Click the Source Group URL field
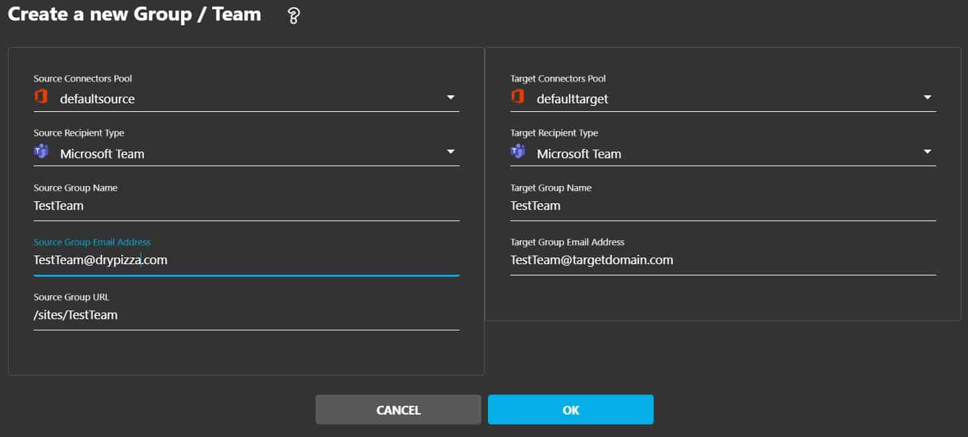The width and height of the screenshot is (968, 437). 246,316
